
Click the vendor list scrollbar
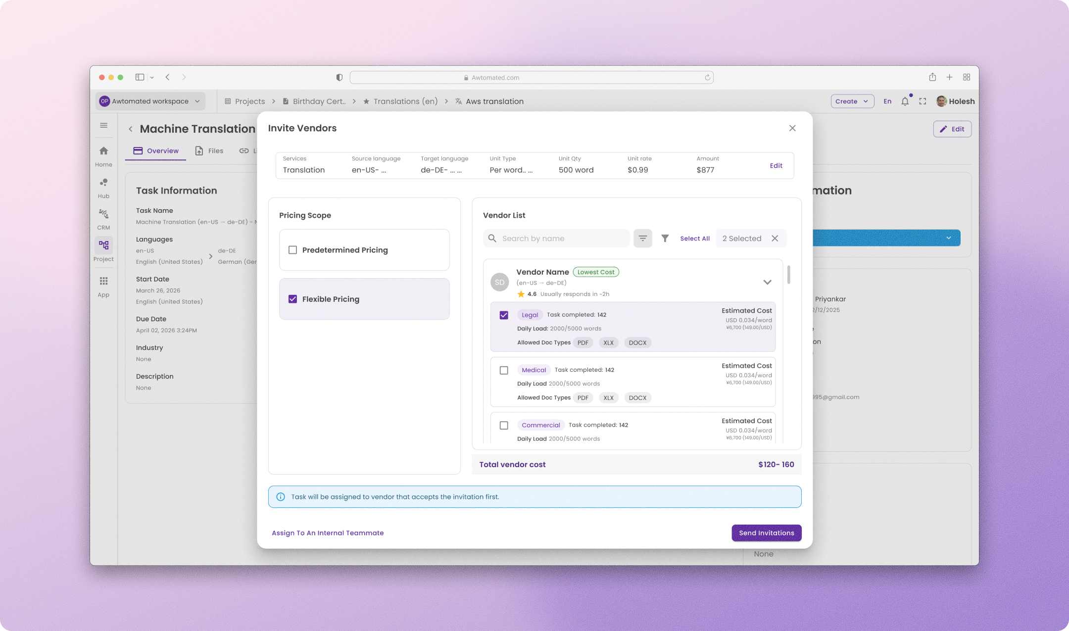click(788, 275)
